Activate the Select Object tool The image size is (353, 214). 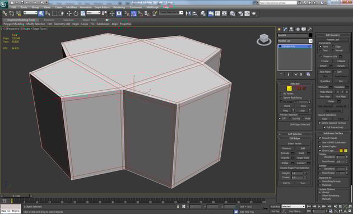pos(41,13)
